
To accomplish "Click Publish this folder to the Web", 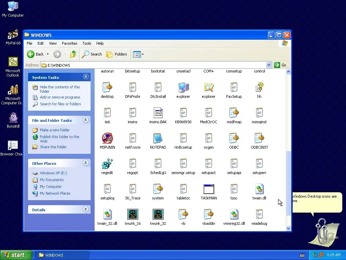I will [x=59, y=139].
